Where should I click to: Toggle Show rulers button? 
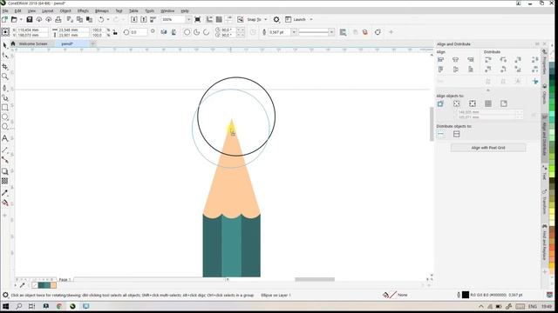[x=209, y=19]
